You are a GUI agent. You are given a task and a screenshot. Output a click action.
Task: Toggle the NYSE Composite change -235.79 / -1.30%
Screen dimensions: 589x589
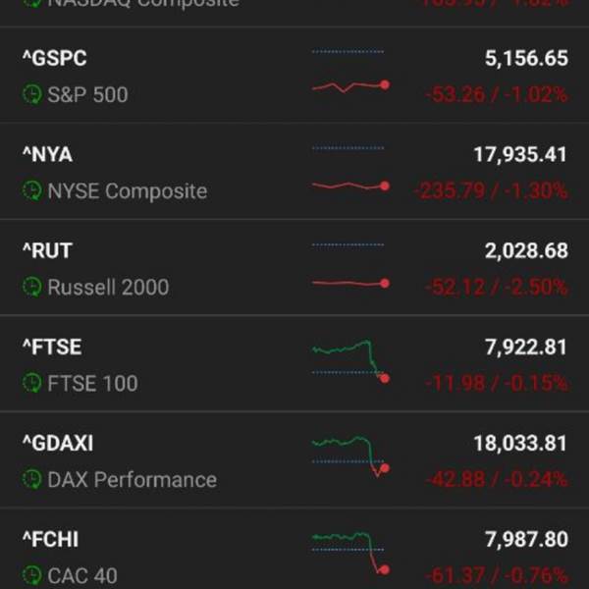coord(490,190)
